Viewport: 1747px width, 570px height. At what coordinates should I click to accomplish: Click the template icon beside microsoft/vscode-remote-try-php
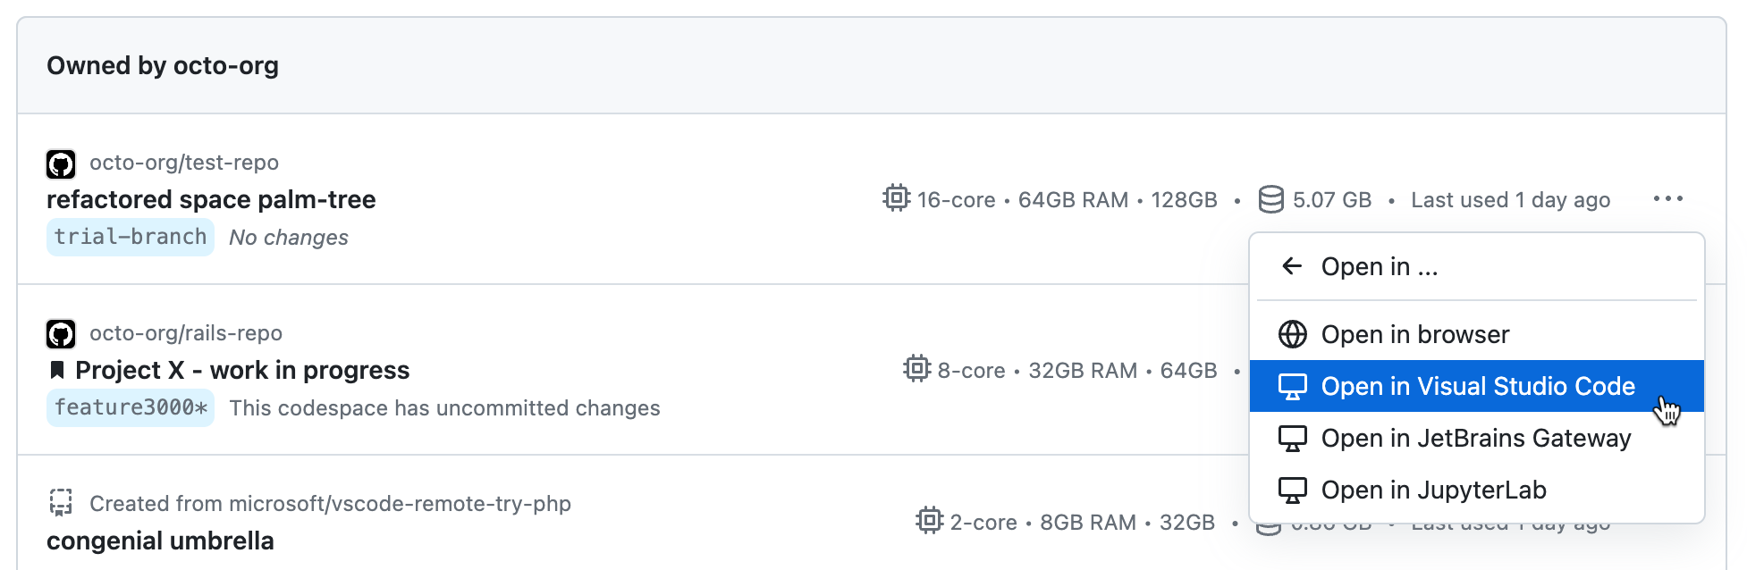[61, 503]
